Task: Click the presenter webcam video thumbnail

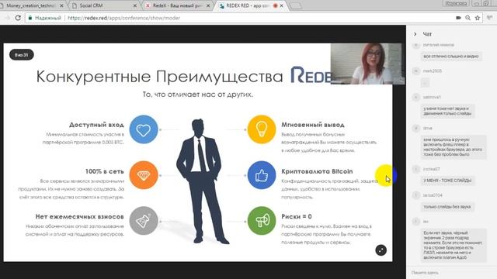Action: [367, 64]
